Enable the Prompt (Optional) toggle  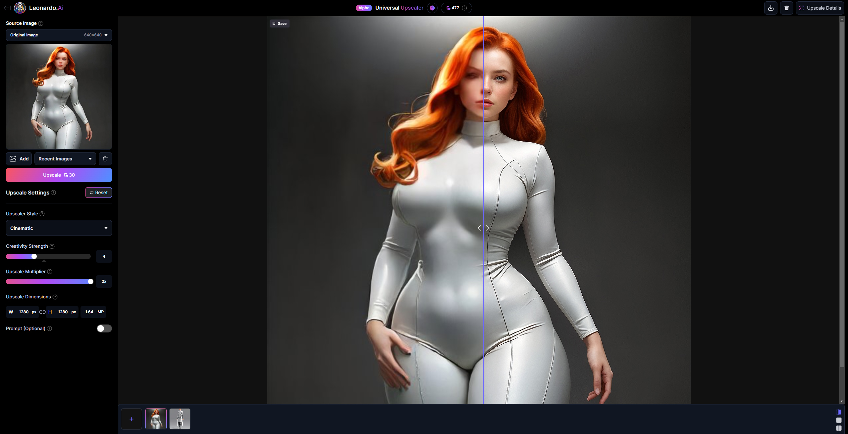click(x=104, y=328)
